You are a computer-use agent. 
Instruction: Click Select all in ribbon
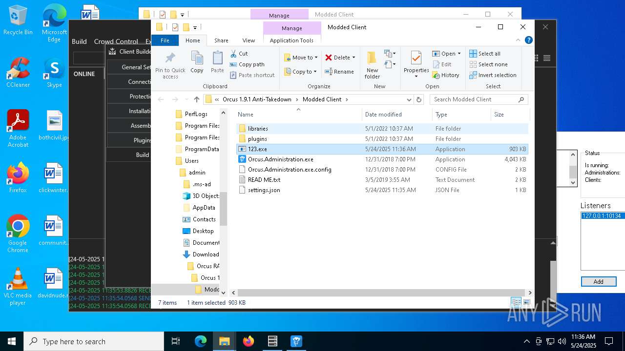[485, 54]
